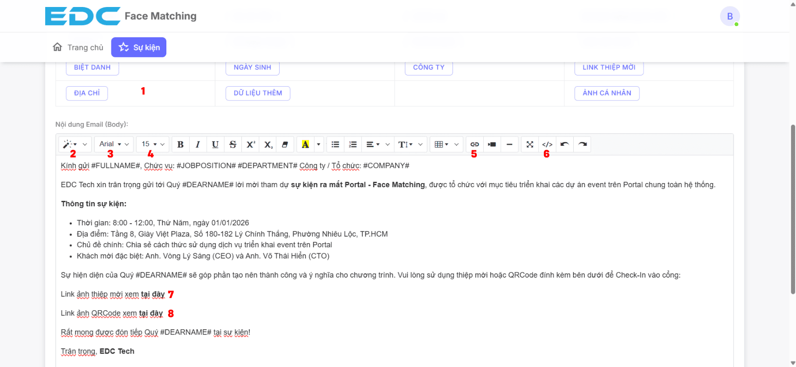
Task: Click the 'Sự hiện diện của Quý' paragraph
Action: click(371, 275)
